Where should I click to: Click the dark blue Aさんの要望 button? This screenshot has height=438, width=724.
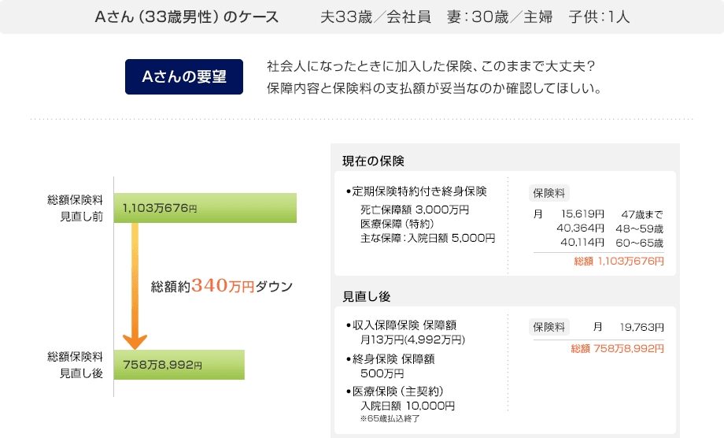click(184, 77)
